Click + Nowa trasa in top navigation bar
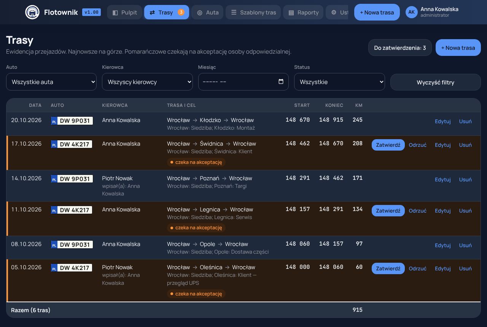Screen dimensions: 487x327 [x=377, y=12]
